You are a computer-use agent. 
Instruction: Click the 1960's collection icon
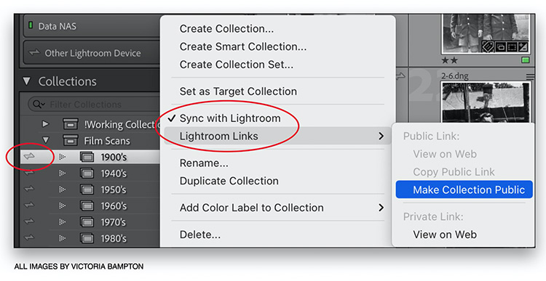tap(87, 205)
